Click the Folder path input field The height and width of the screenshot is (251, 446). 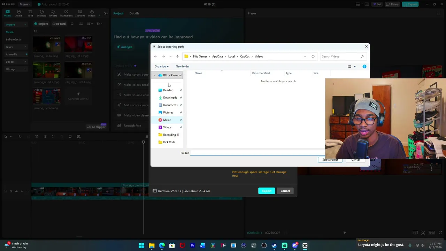[x=257, y=153]
